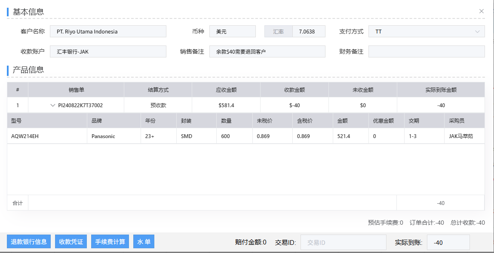This screenshot has height=253, width=494.
Task: Click the 应收金额 column header
Action: pyautogui.click(x=226, y=90)
